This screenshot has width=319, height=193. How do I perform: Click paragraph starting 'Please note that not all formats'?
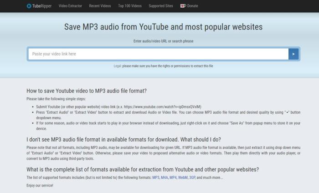(163, 153)
